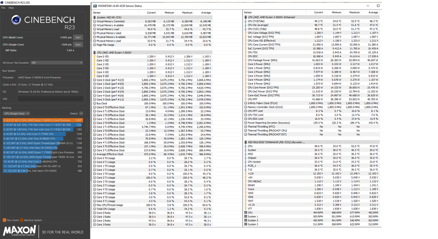This screenshot has height=239, width=438.
Task: Select the Thermal Throttling (PROCHOT EXT) row
Action: coord(312,134)
